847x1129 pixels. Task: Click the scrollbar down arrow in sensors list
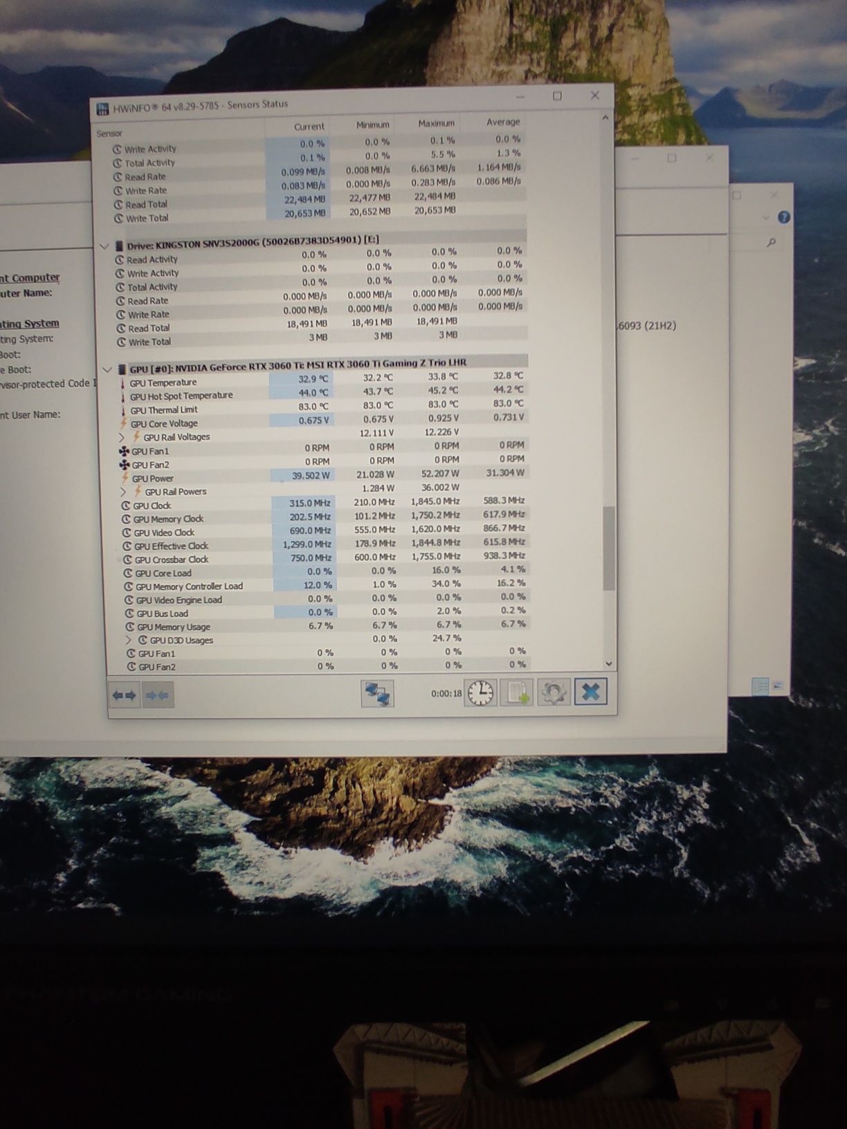(x=609, y=663)
